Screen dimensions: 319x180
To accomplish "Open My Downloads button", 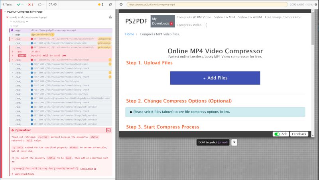I will [x=163, y=21].
